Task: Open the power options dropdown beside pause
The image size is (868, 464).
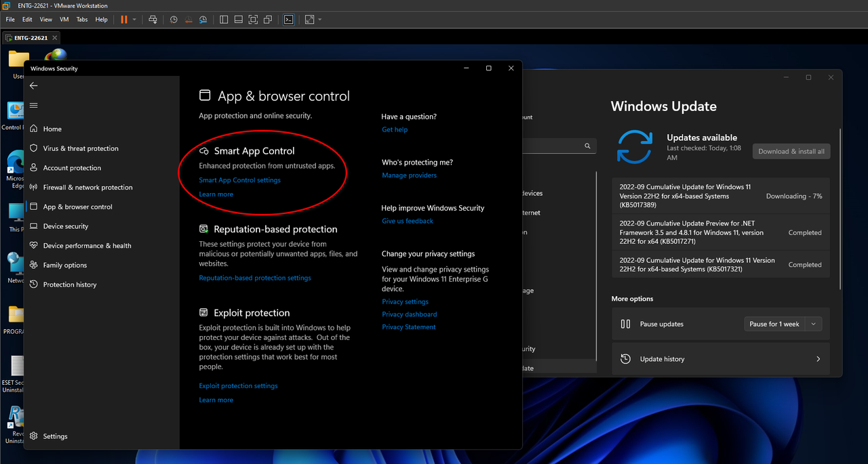Action: click(x=134, y=20)
